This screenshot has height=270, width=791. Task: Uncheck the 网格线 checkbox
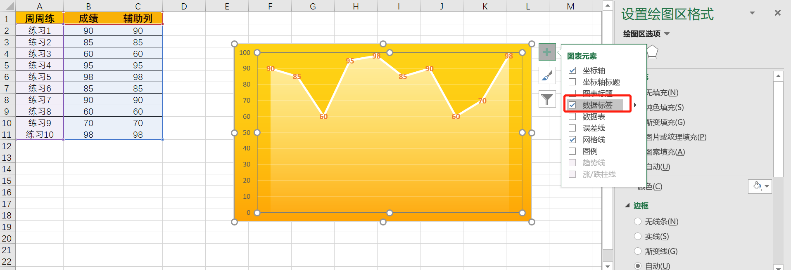pos(572,140)
